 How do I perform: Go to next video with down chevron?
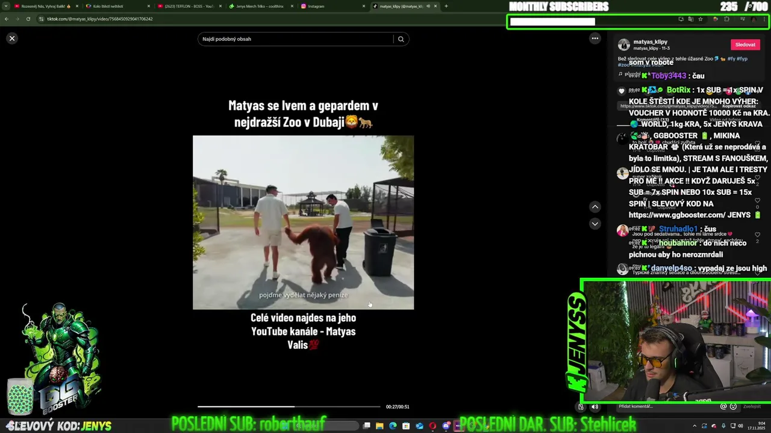(595, 224)
